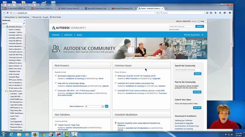Click the Share icon in page header
Screen dimensions: 245x137
point(198,21)
